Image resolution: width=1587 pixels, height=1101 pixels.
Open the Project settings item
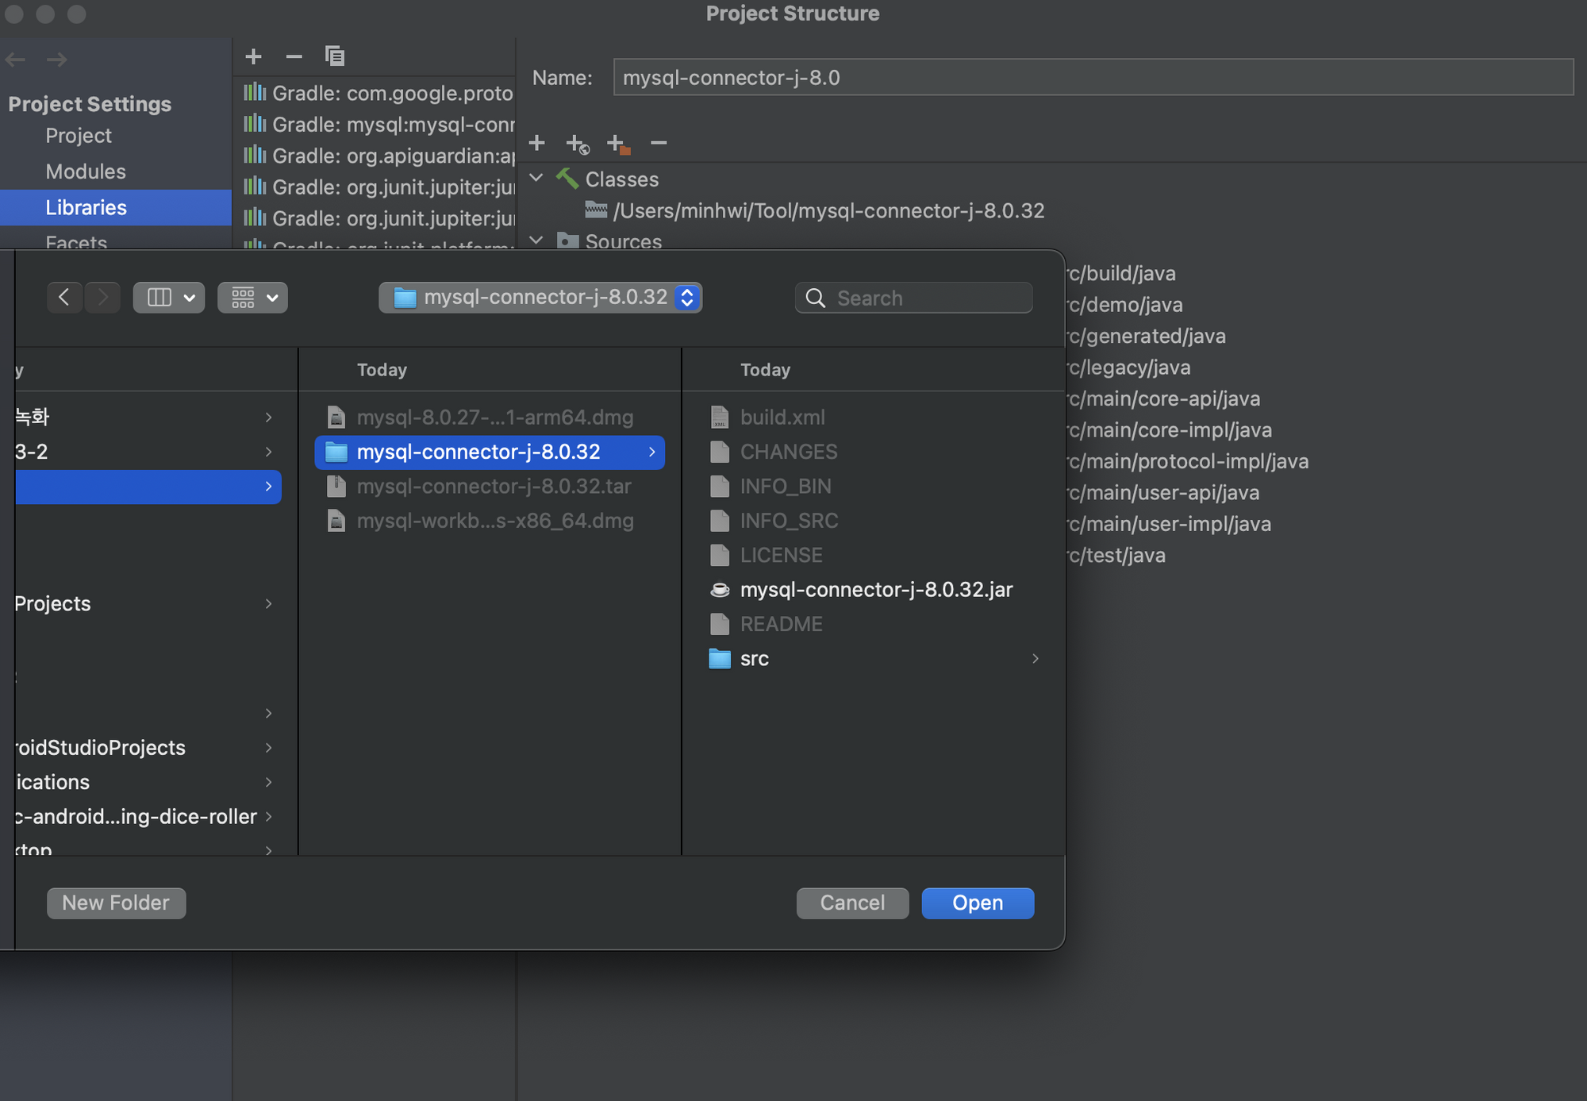click(x=79, y=136)
